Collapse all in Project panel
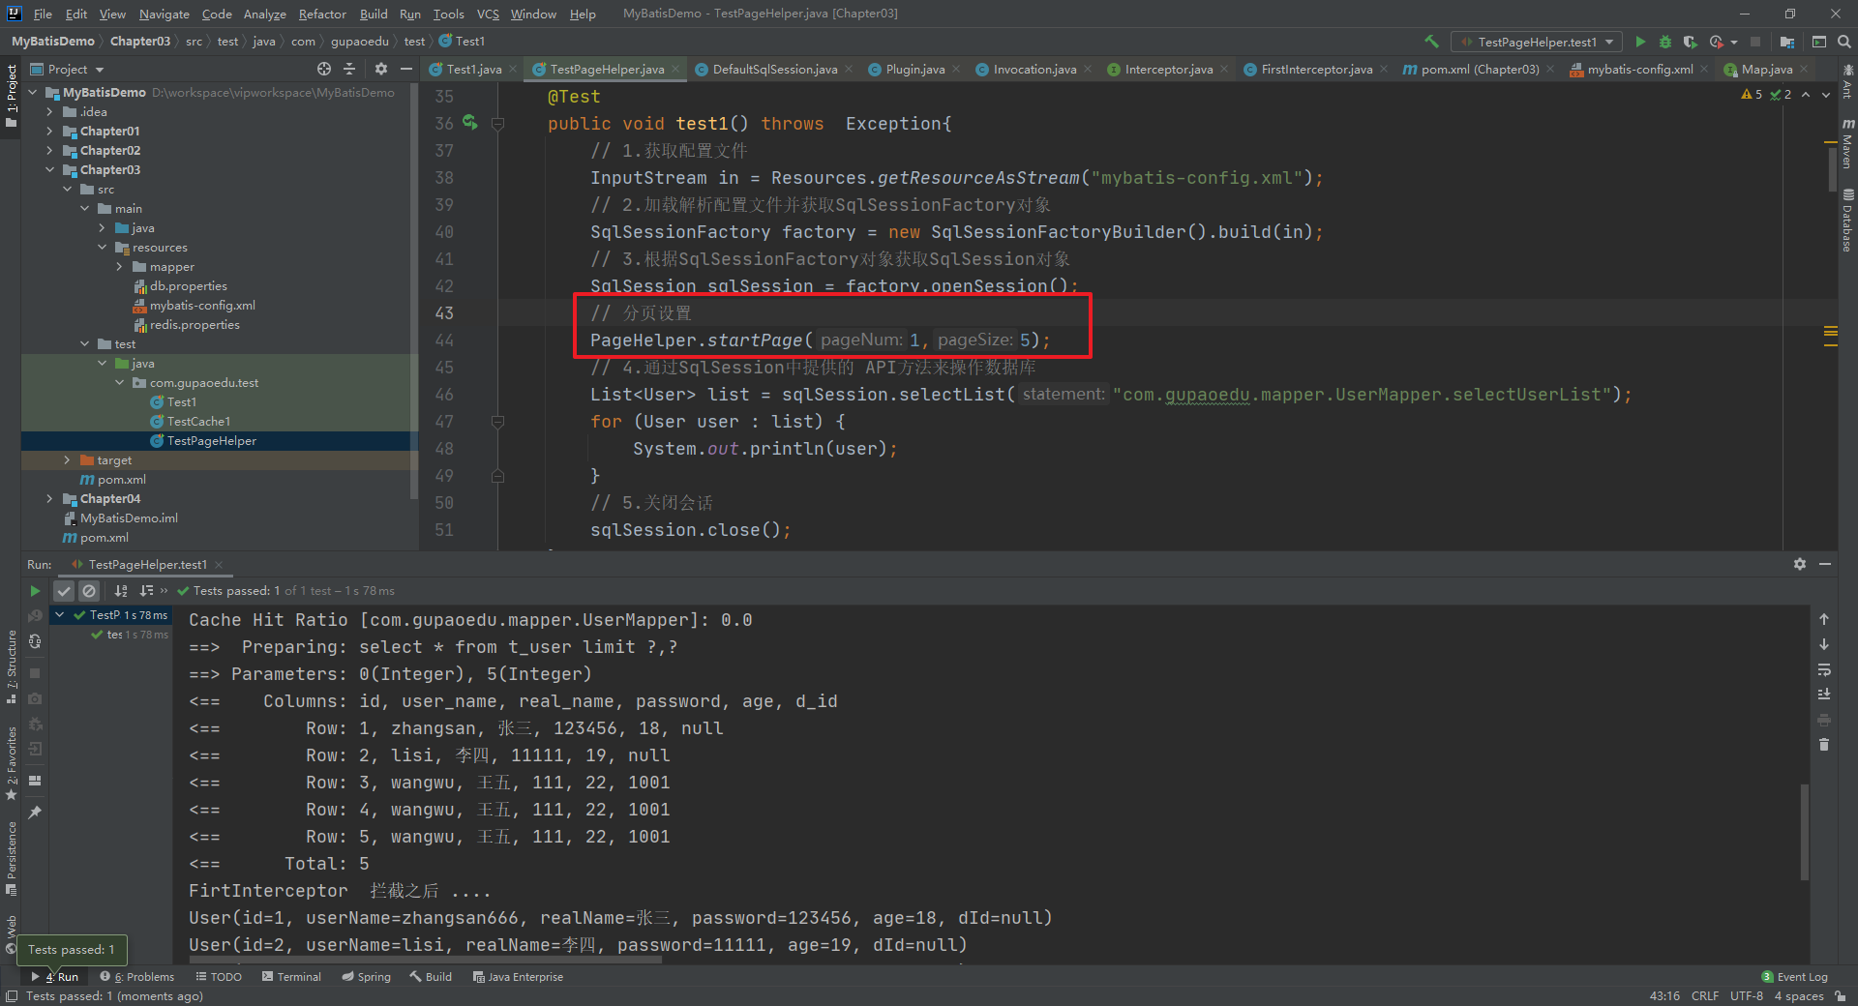The image size is (1858, 1006). point(349,69)
